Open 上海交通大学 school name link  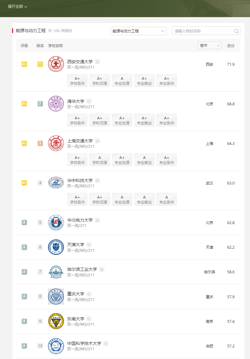click(80, 141)
